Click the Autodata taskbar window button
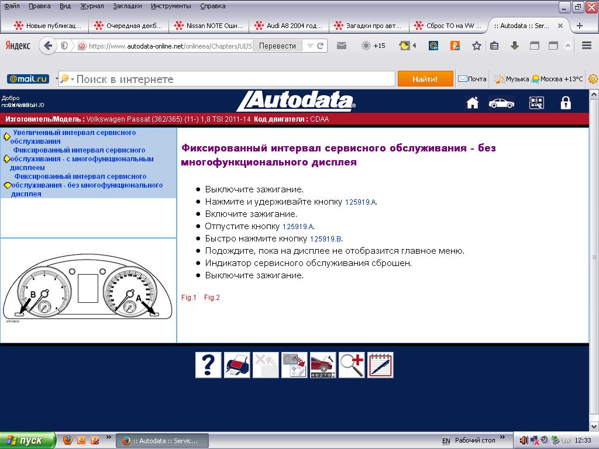 163,441
